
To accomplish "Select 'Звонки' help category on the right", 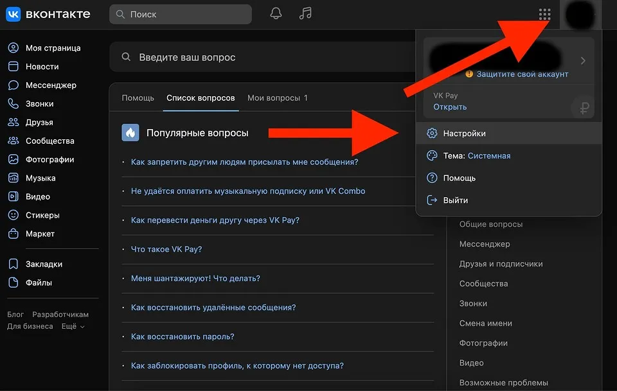I will 473,304.
